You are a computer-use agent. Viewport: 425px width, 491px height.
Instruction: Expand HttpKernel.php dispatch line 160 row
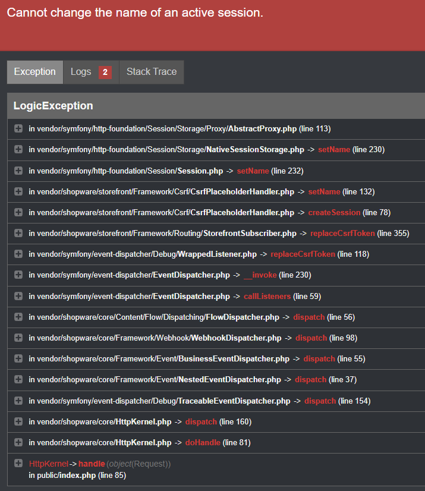coord(18,421)
